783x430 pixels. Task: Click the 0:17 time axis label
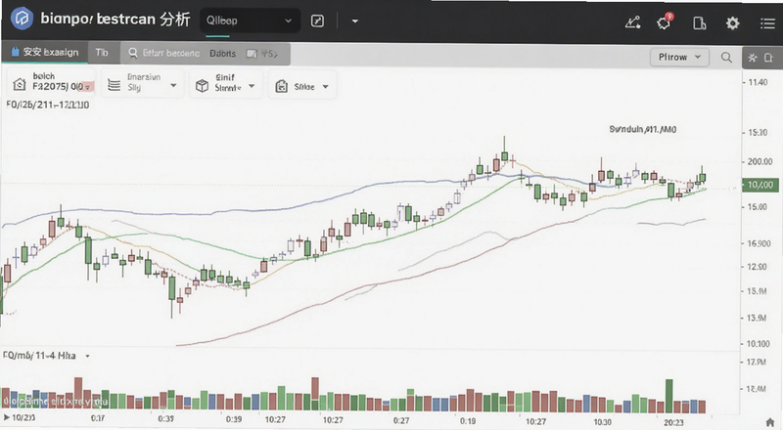pyautogui.click(x=98, y=418)
